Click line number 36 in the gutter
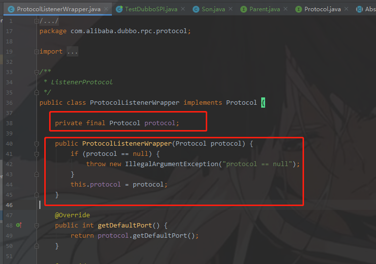The width and height of the screenshot is (376, 264). [9, 103]
